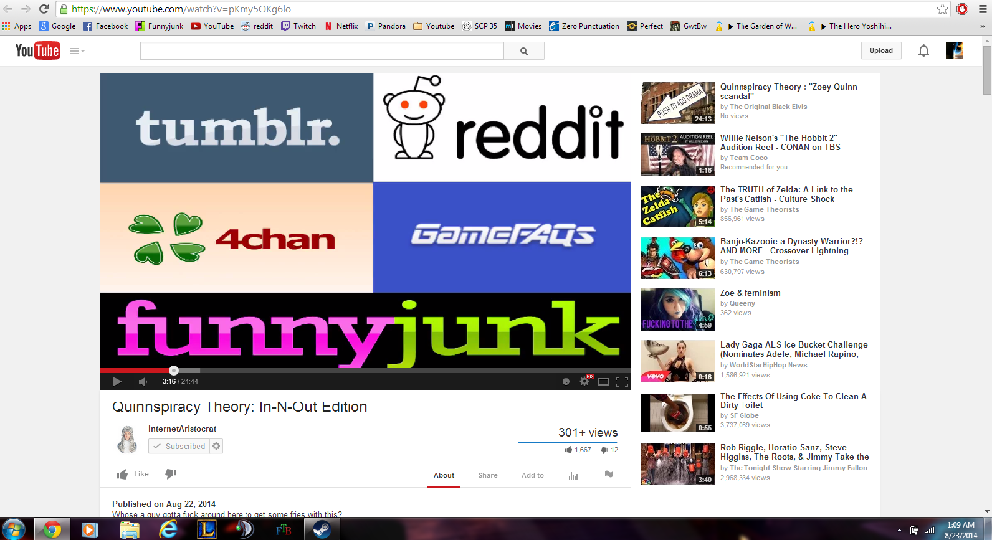This screenshot has height=540, width=992.
Task: Click the 301+ views count
Action: (588, 432)
